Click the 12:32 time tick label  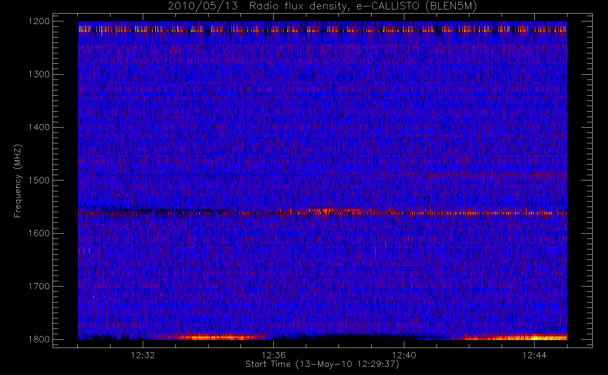pyautogui.click(x=143, y=355)
